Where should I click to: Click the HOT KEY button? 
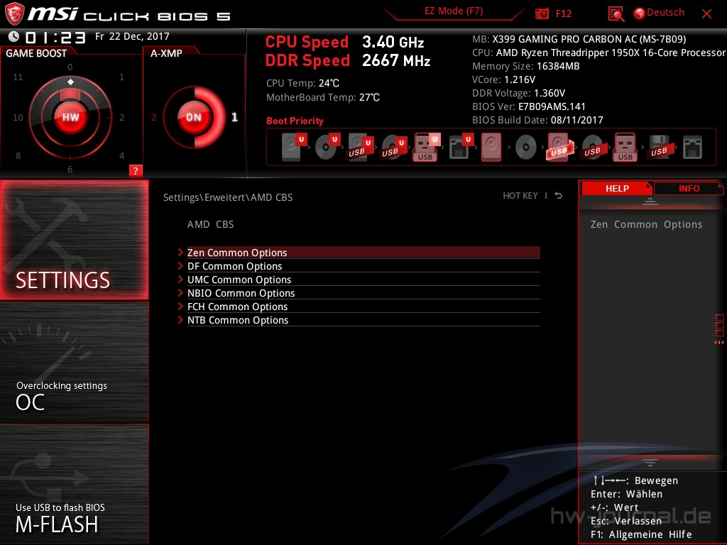[520, 196]
